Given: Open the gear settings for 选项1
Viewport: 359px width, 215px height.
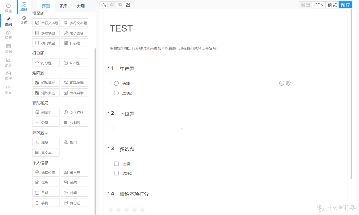Looking at the screenshot, I should point(288,83).
